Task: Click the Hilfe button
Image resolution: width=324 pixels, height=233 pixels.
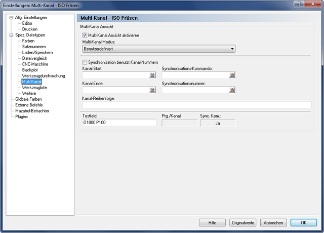Action: 212,223
